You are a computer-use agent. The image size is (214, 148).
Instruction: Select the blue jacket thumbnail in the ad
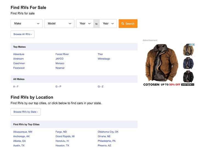pos(188,63)
